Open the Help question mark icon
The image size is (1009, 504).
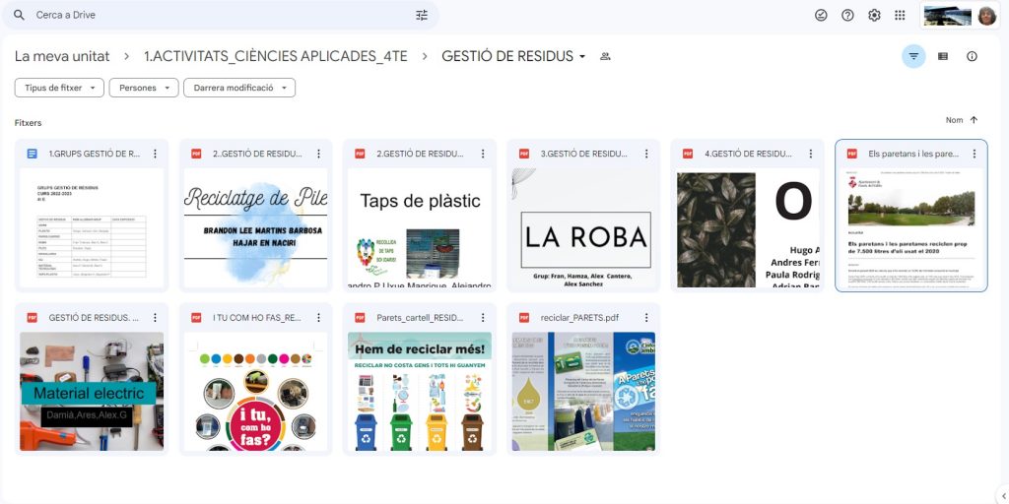click(x=847, y=16)
